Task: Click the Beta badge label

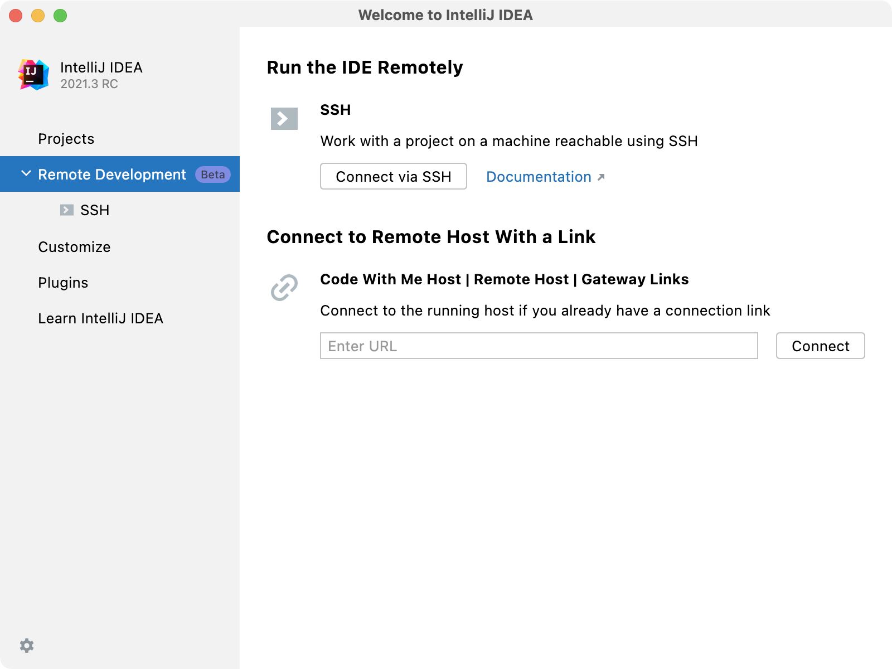Action: tap(213, 174)
